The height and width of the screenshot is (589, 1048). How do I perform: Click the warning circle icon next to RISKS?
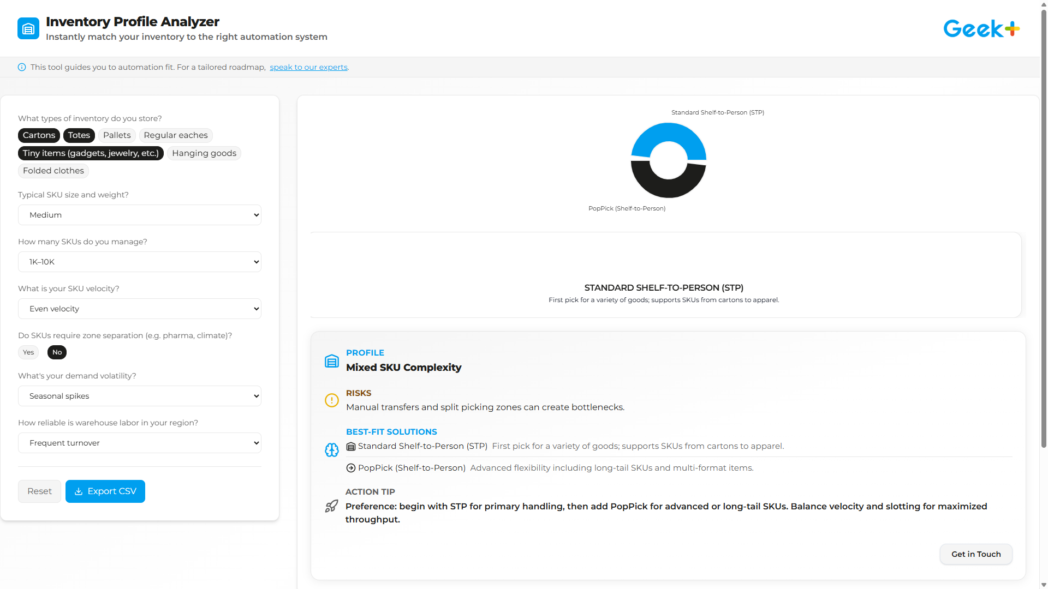click(331, 400)
